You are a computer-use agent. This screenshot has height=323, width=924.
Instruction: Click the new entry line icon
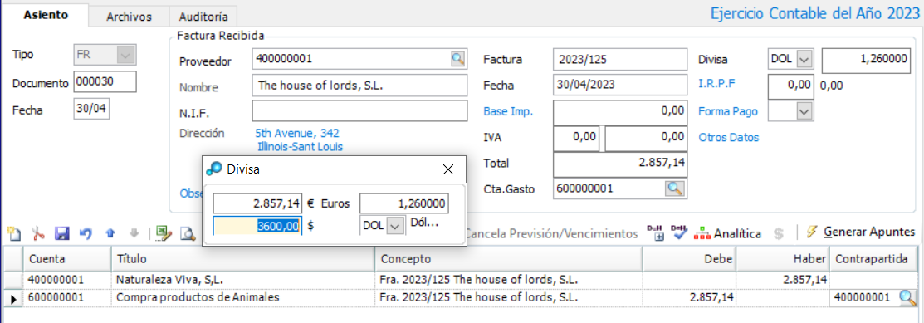point(14,233)
